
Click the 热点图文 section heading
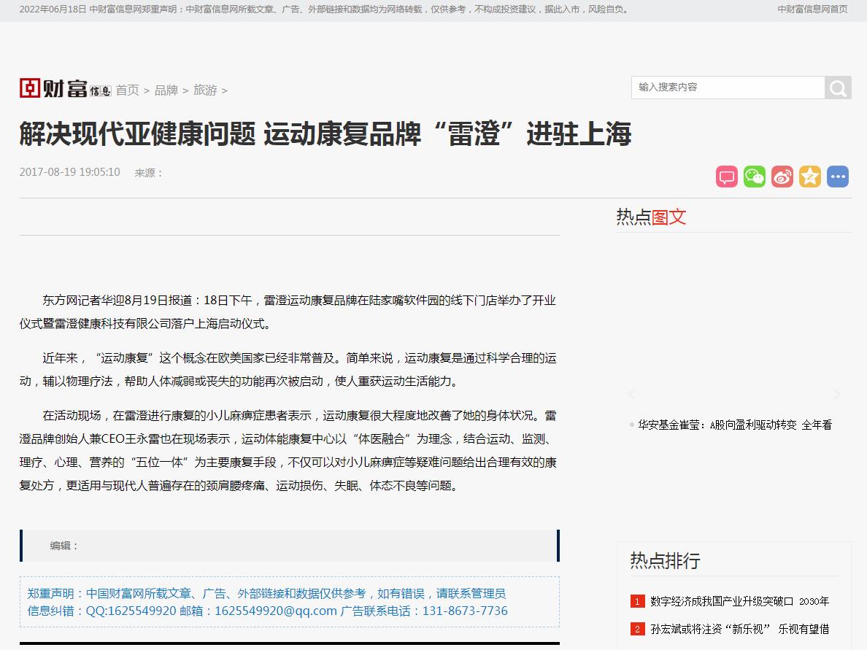[x=652, y=217]
